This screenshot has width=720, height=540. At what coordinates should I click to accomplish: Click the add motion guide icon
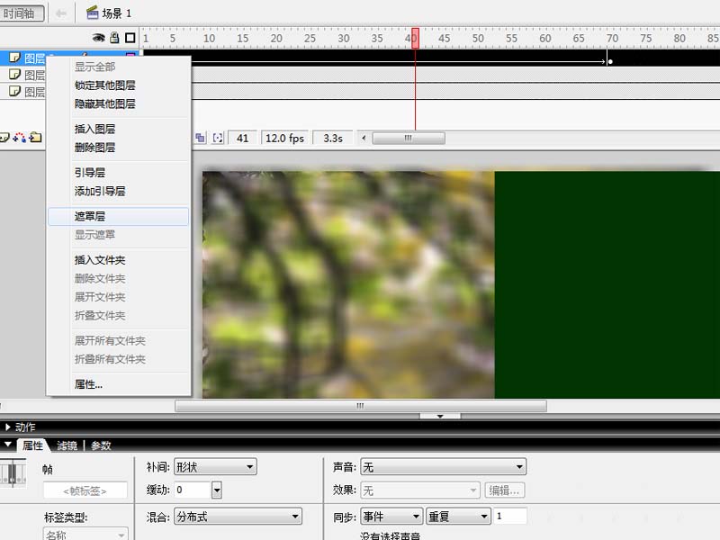pos(20,138)
